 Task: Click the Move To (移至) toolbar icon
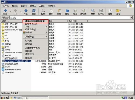click(75, 11)
